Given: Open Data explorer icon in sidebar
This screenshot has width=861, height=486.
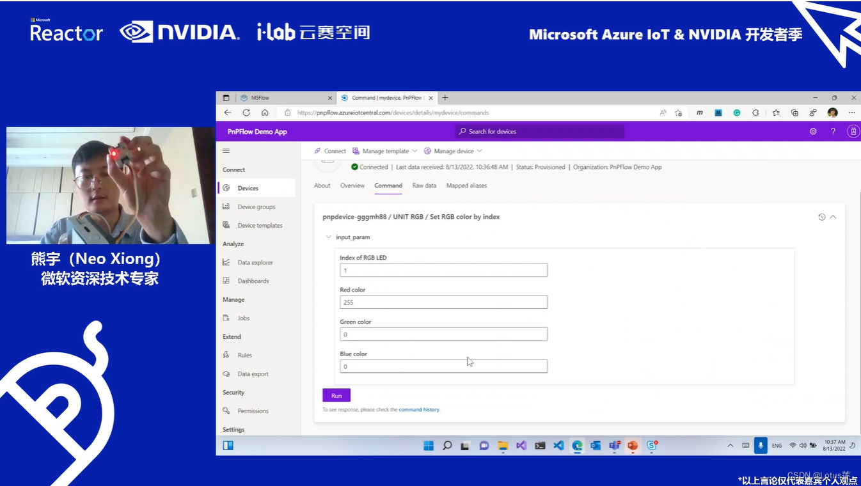Looking at the screenshot, I should [226, 262].
